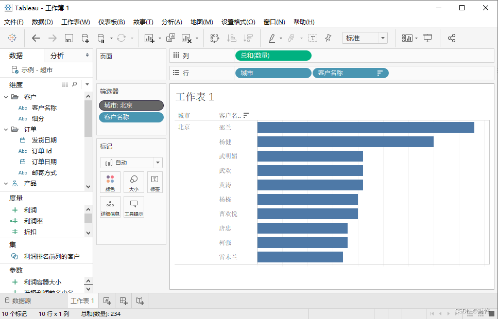The image size is (498, 319).
Task: Click the 总和(数量) pill on columns
Action: [273, 56]
